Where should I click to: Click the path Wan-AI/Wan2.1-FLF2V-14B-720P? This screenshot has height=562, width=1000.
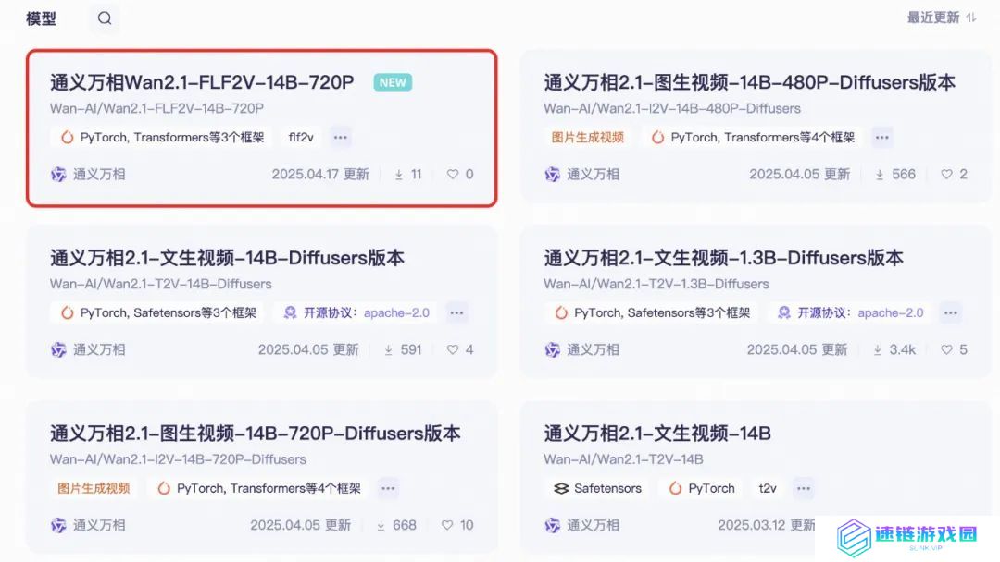point(156,109)
